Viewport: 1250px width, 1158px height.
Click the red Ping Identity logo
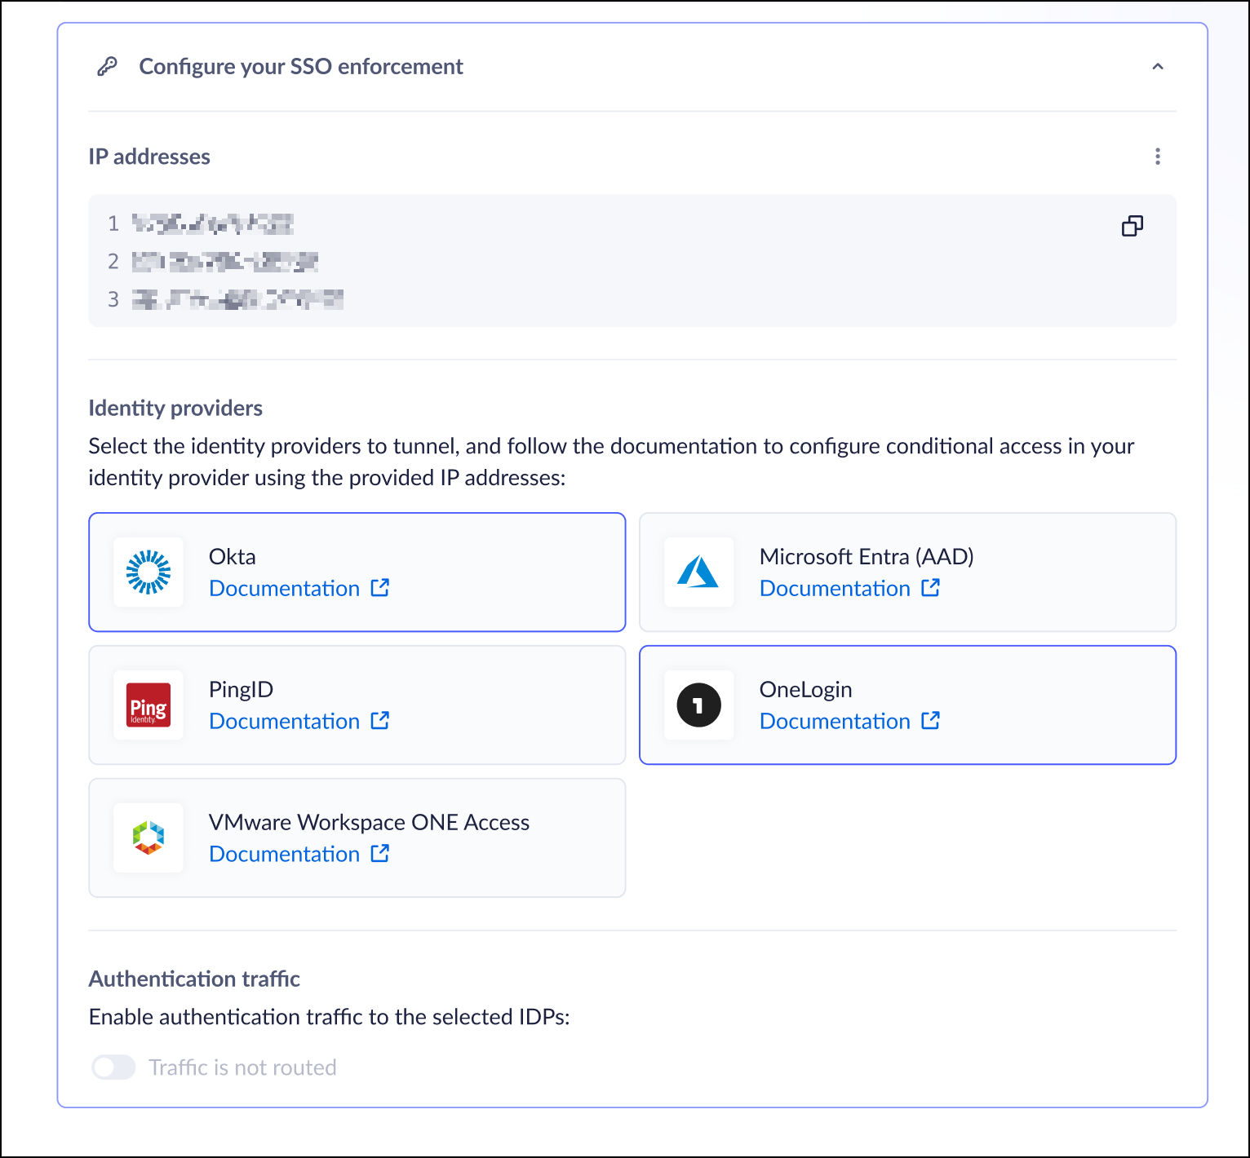point(148,705)
